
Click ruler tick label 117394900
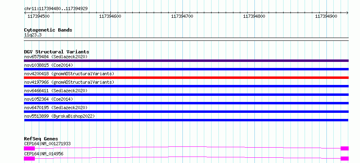[x=326, y=16]
